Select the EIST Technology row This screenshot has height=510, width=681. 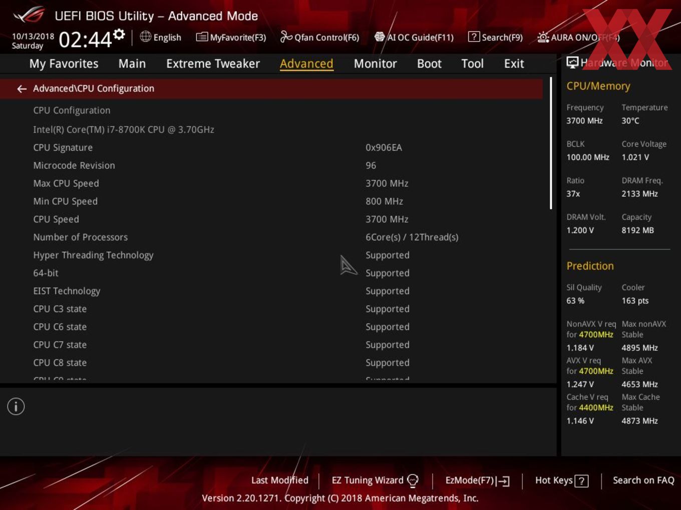tap(271, 291)
